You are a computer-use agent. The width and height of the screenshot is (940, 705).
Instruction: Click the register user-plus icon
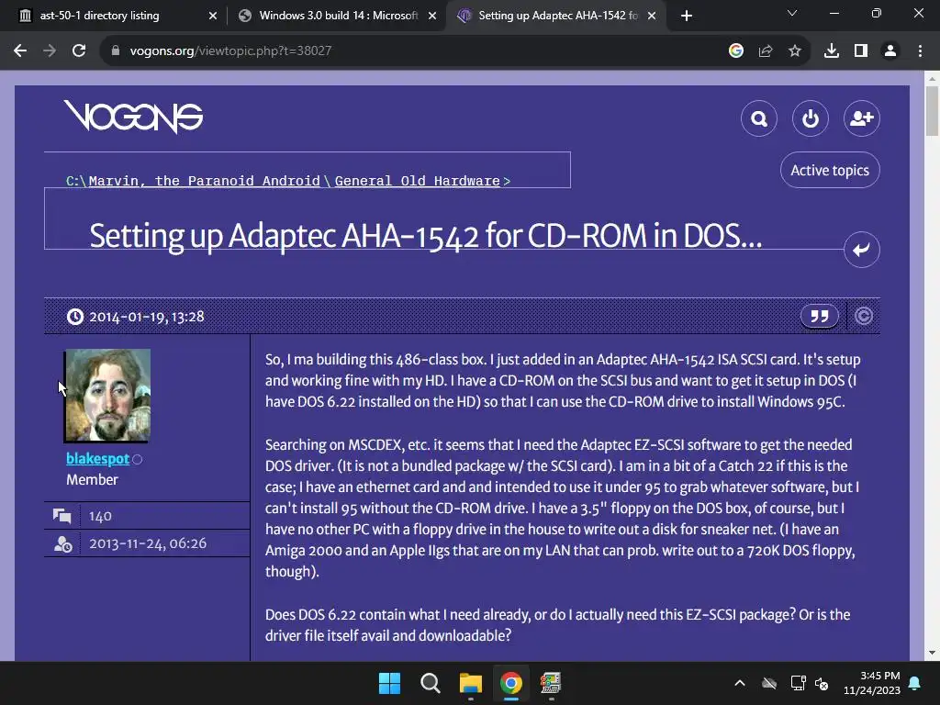861,118
